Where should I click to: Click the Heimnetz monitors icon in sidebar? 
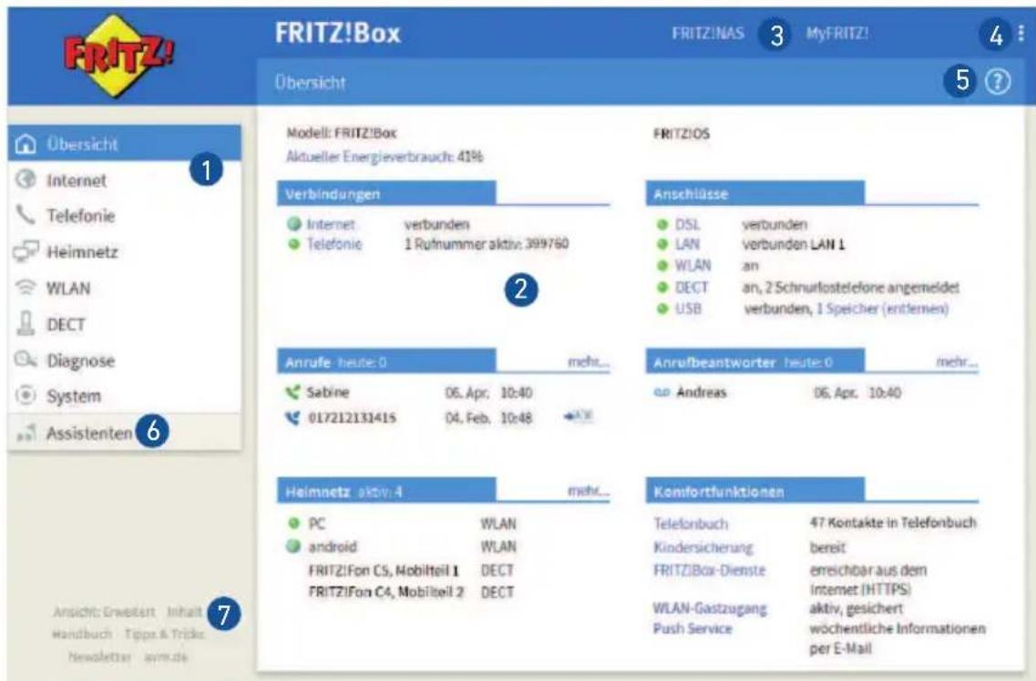26,250
